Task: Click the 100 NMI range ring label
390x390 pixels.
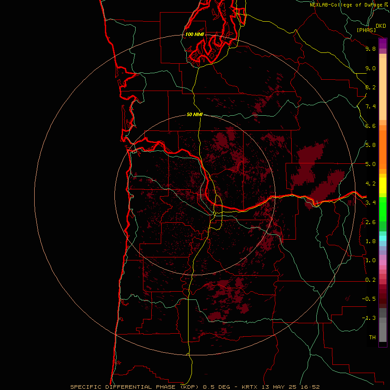Action: tap(195, 34)
